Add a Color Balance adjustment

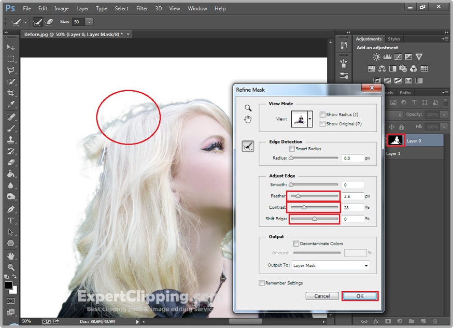382,68
